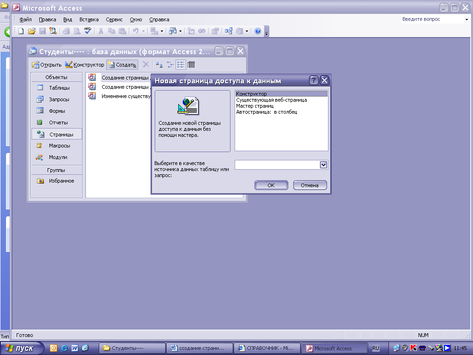
Task: Click the Properties icon in toolbar
Action: pos(215,31)
